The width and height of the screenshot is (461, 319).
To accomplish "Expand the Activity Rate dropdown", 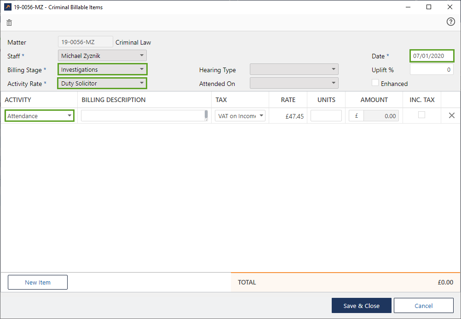I will point(102,83).
